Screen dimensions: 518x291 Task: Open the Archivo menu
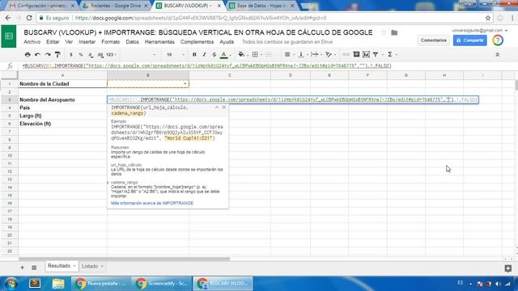[32, 42]
